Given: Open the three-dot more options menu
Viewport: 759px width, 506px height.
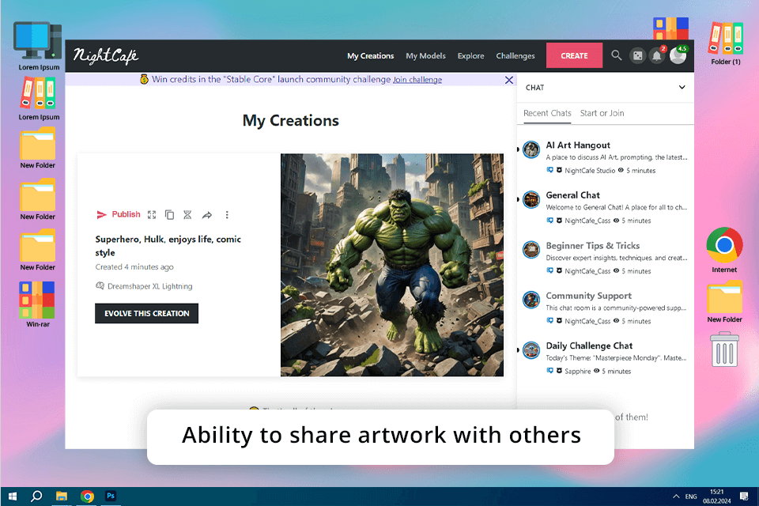Looking at the screenshot, I should pyautogui.click(x=227, y=215).
